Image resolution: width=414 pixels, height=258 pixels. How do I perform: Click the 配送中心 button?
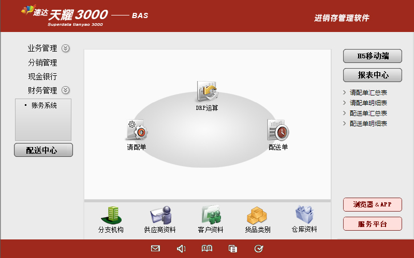43,150
